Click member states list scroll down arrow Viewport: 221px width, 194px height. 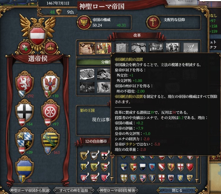tap(197, 181)
